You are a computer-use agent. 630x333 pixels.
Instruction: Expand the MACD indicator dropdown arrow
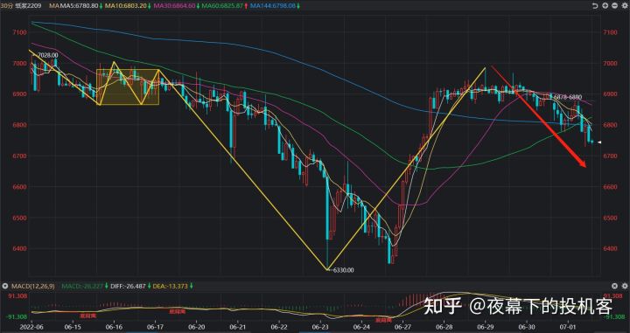[5, 286]
